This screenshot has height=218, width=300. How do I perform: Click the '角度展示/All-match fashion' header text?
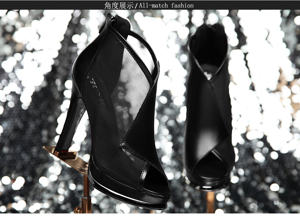[x=149, y=5]
